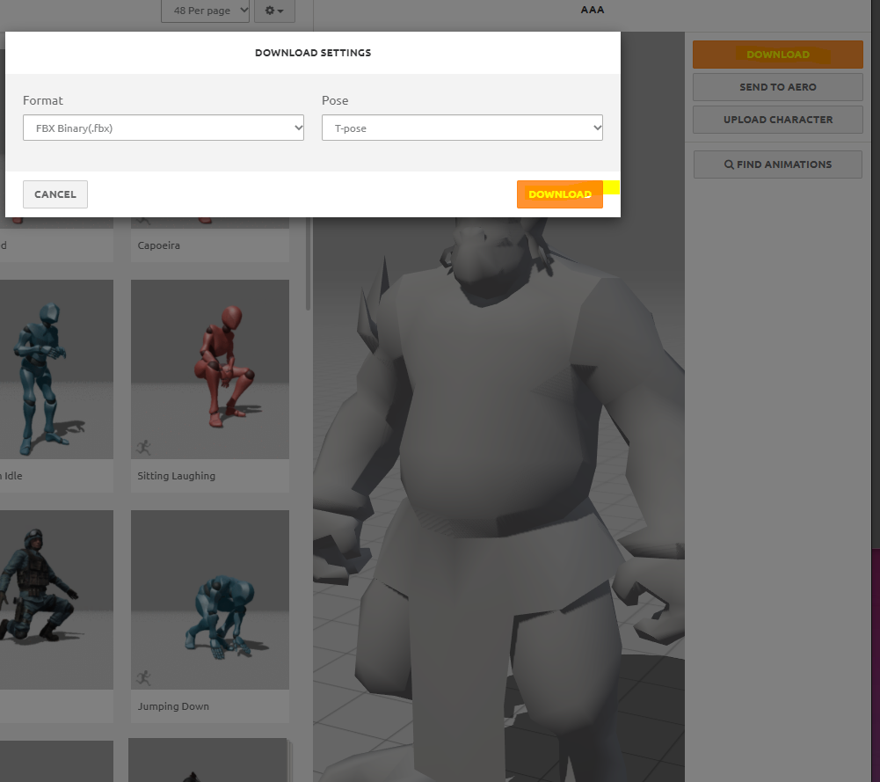Select the Jumping Down animation thumbnail
Image resolution: width=880 pixels, height=782 pixels.
click(x=210, y=600)
